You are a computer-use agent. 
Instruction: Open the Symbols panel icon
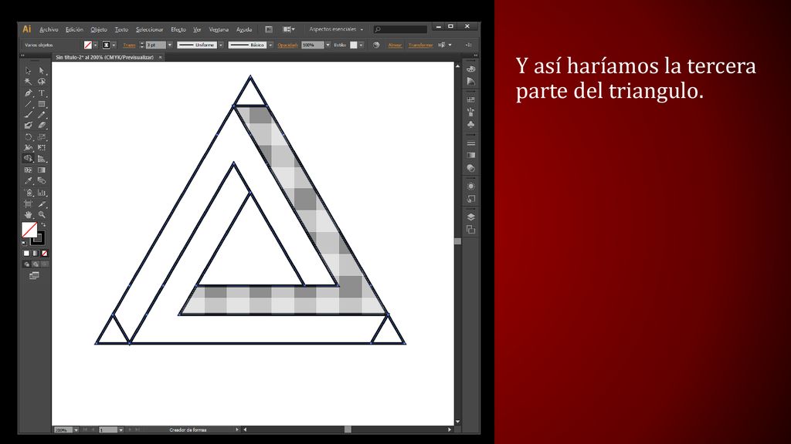point(470,124)
